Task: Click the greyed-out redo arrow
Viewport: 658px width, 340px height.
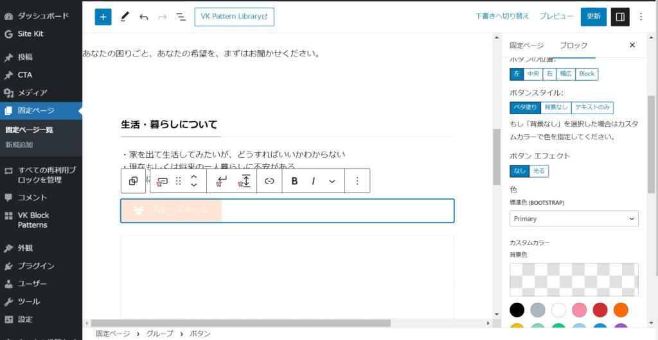Action: (x=163, y=17)
